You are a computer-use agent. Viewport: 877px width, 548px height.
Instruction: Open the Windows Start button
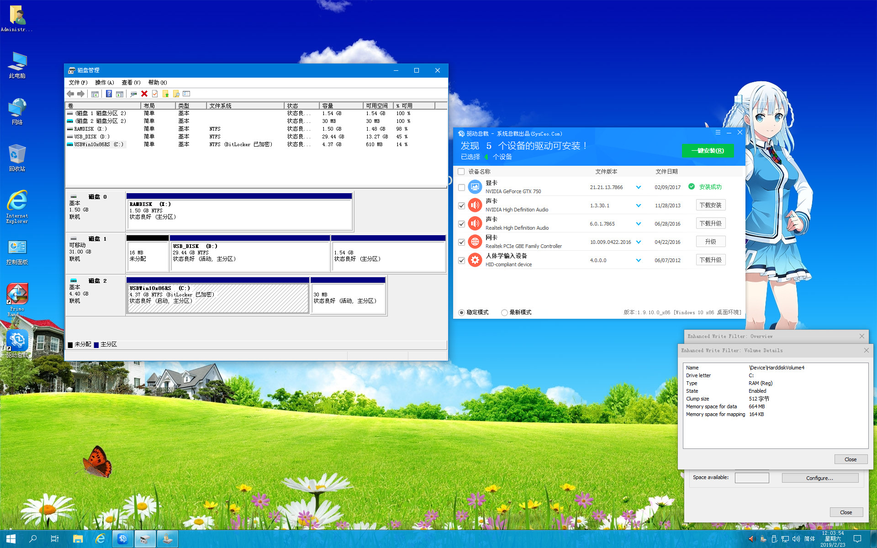pyautogui.click(x=11, y=539)
